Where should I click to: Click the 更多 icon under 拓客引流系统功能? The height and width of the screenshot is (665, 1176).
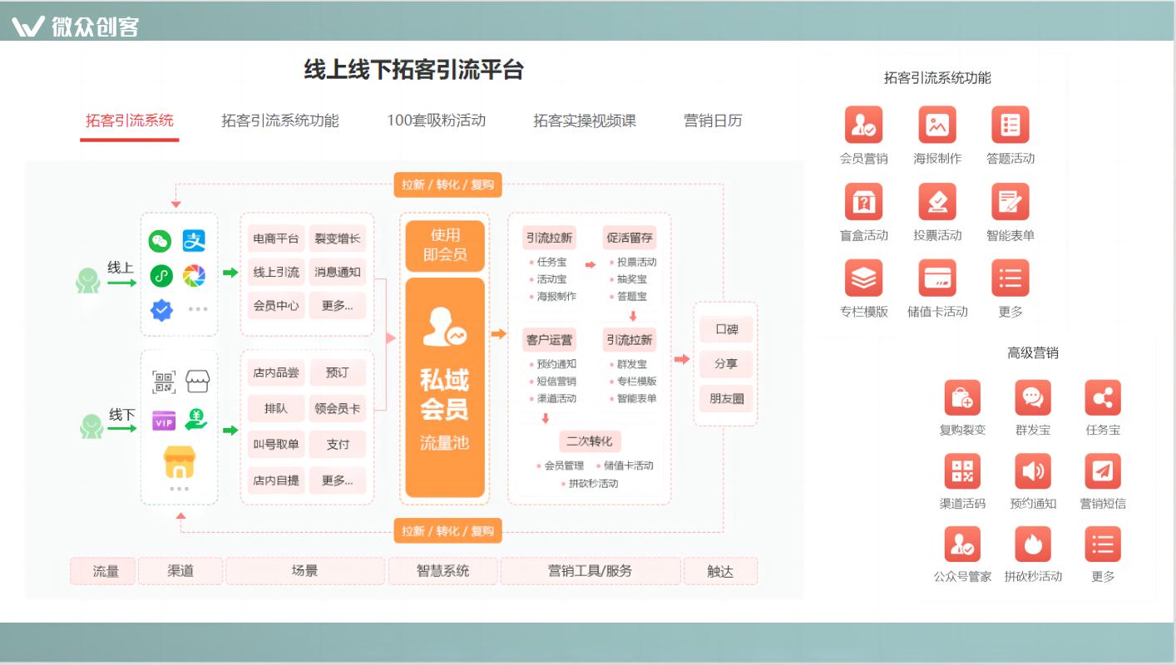pos(1010,278)
